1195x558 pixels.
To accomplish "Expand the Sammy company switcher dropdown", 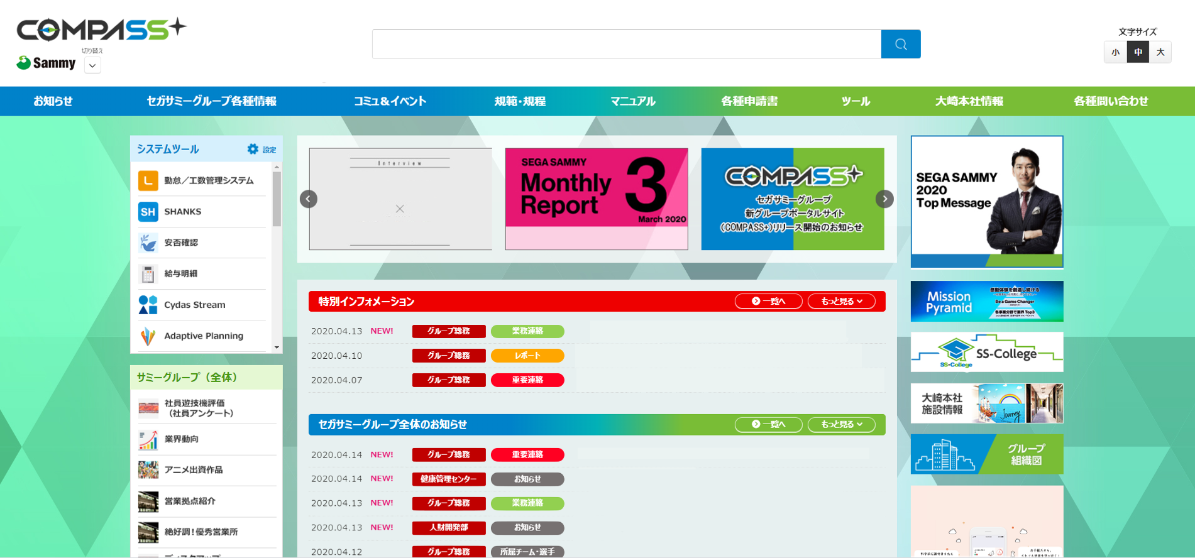I will coord(92,65).
